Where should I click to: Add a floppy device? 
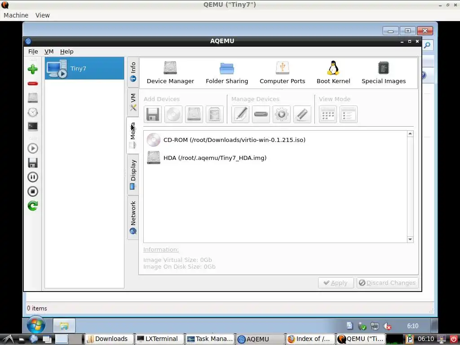153,114
